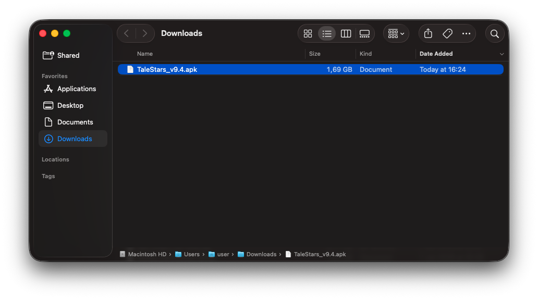538x300 pixels.
Task: Click user folder in the path bar
Action: click(223, 254)
